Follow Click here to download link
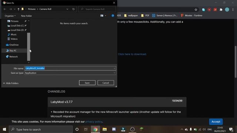 point(132,54)
